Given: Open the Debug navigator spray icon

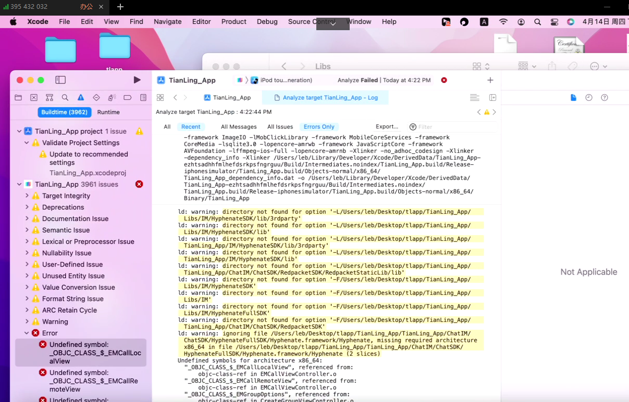Looking at the screenshot, I should coord(112,98).
